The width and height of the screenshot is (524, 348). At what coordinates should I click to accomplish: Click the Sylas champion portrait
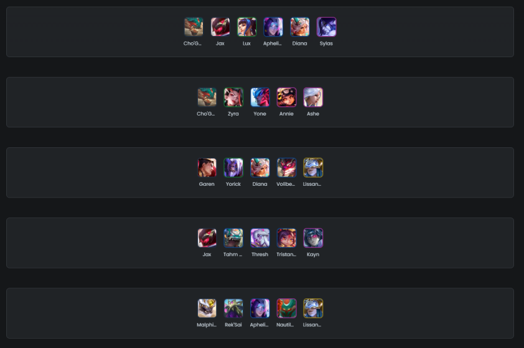(326, 27)
